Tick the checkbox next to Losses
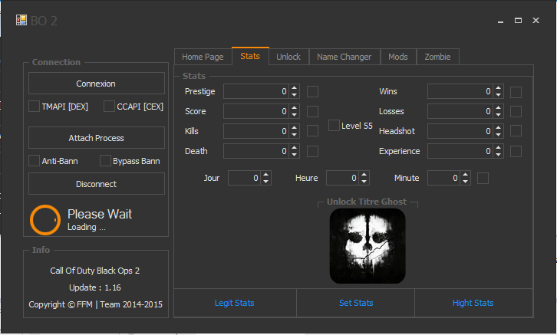This screenshot has width=557, height=335. (x=516, y=111)
